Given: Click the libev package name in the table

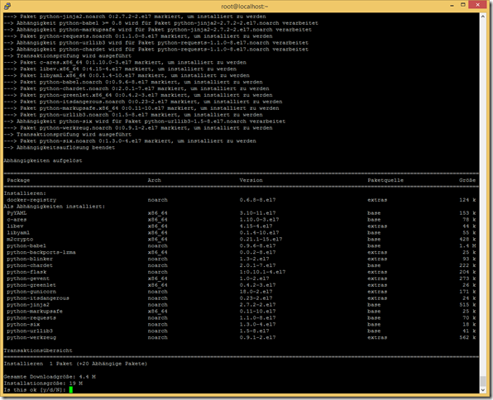Looking at the screenshot, I should [15, 226].
